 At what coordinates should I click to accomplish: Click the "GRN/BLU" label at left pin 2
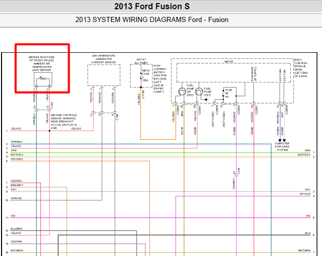click(16, 142)
